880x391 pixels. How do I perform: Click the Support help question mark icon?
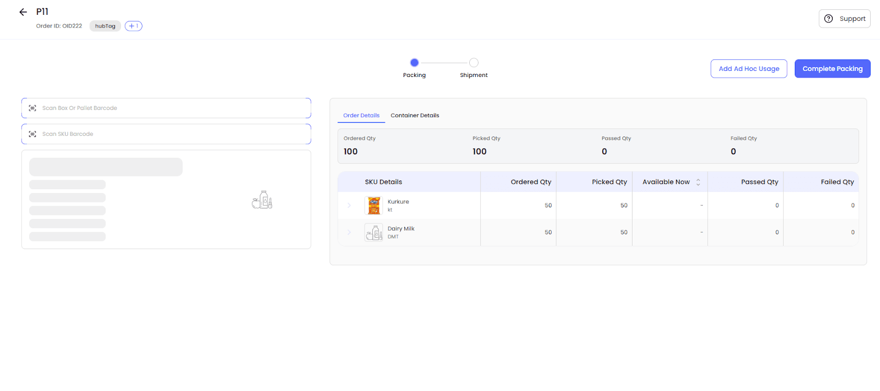(828, 19)
